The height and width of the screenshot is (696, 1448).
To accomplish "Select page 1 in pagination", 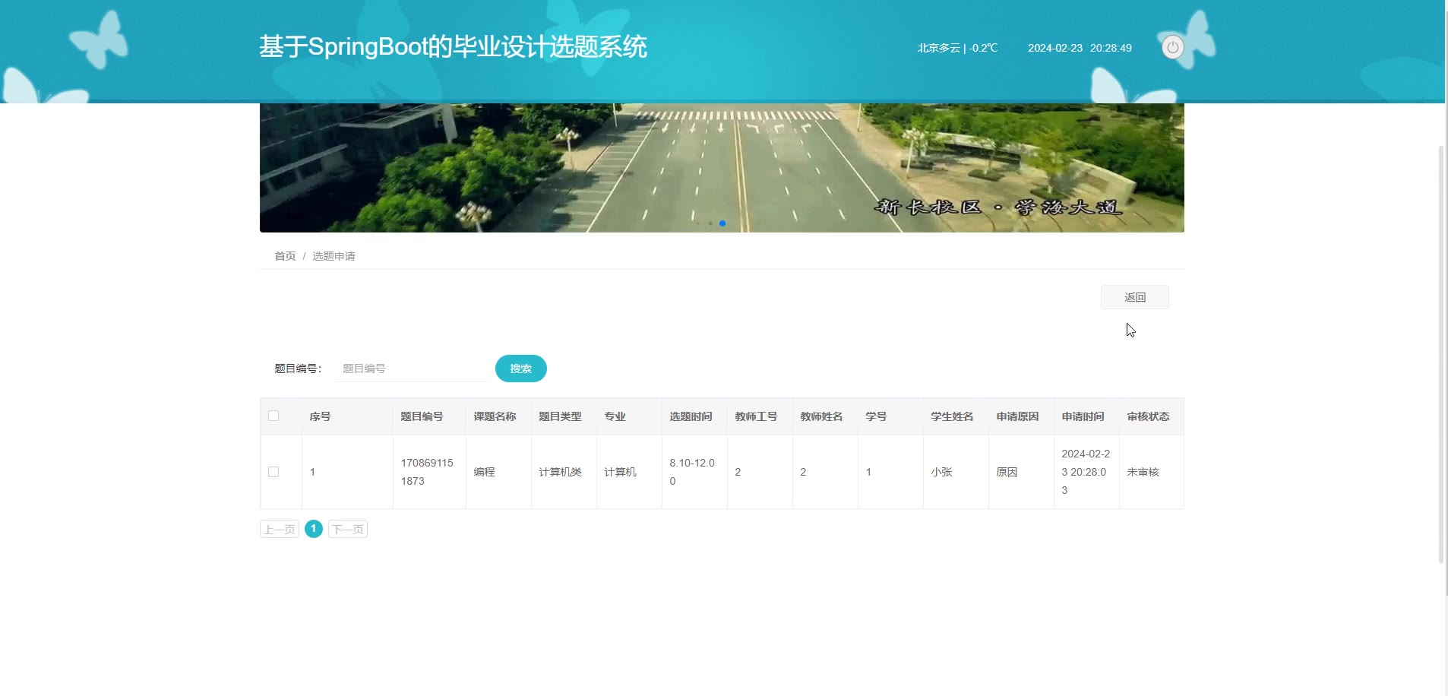I will pos(314,529).
